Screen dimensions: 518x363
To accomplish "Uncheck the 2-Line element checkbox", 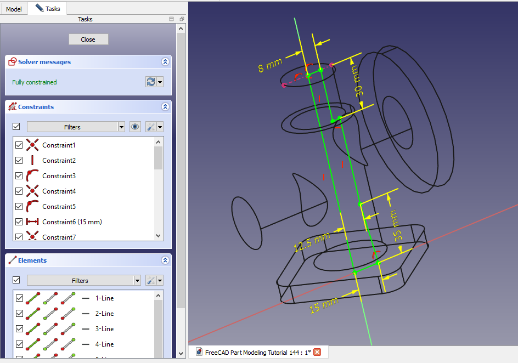I will pos(19,314).
